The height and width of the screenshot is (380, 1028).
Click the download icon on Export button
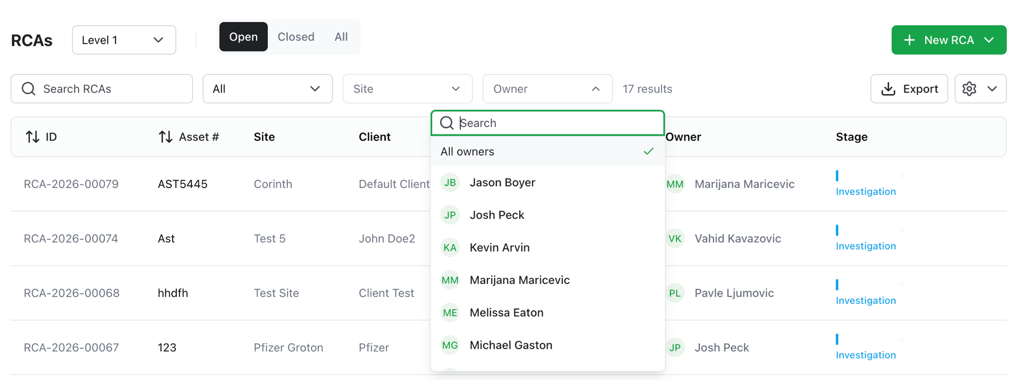pos(888,89)
